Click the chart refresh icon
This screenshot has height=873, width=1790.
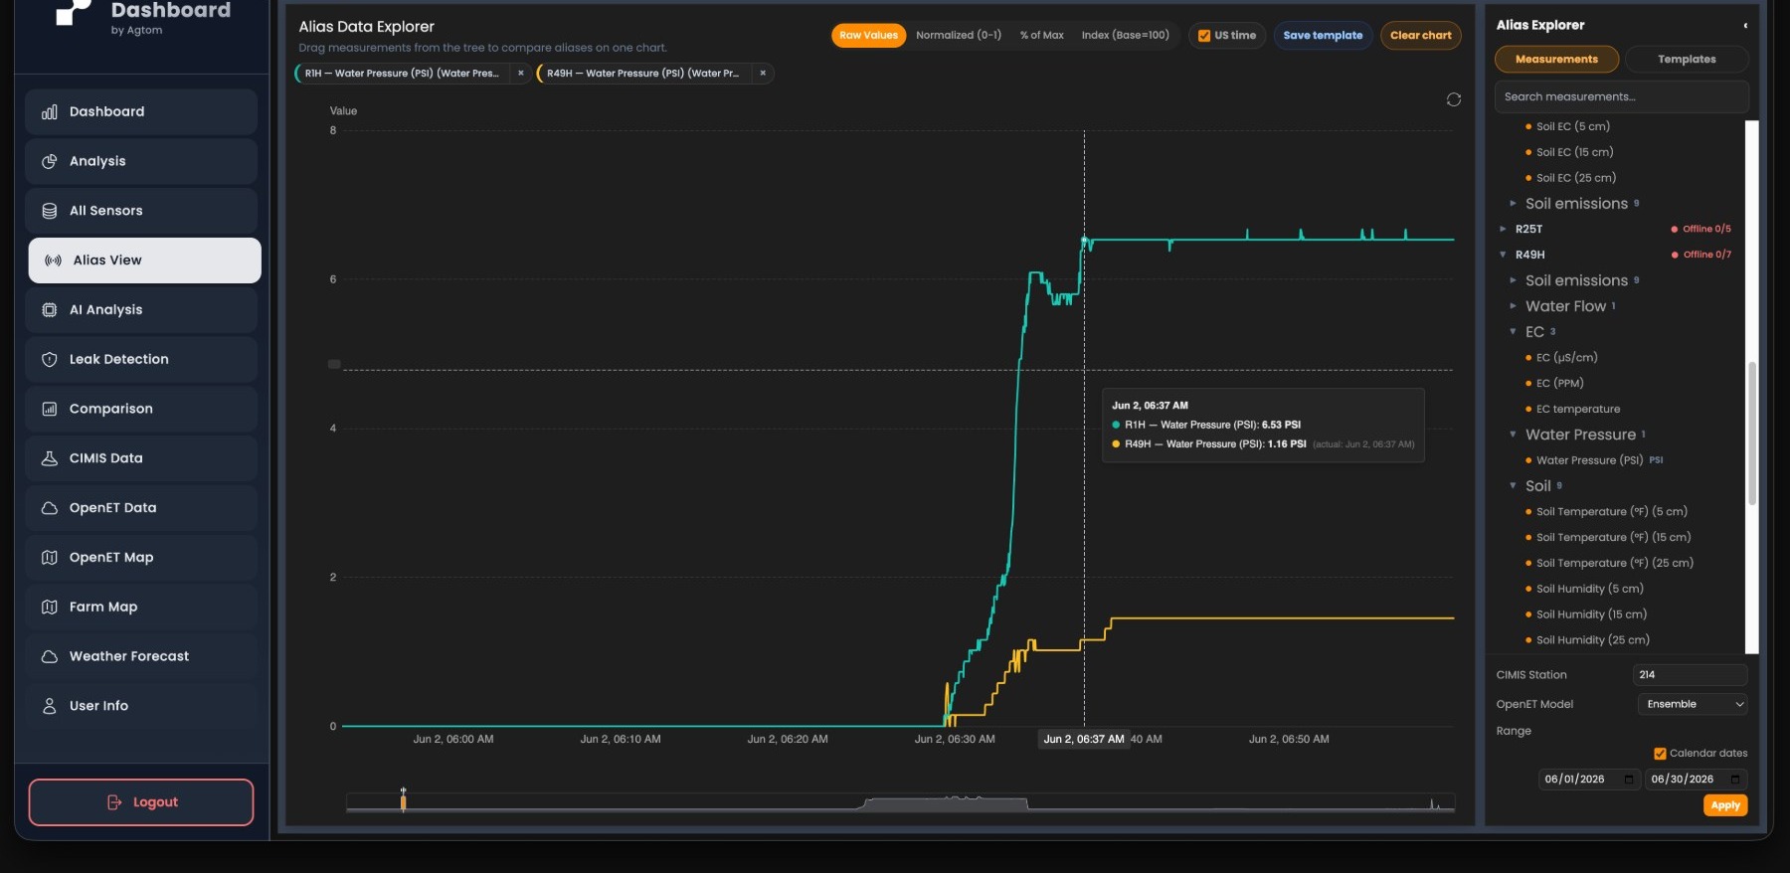point(1453,99)
